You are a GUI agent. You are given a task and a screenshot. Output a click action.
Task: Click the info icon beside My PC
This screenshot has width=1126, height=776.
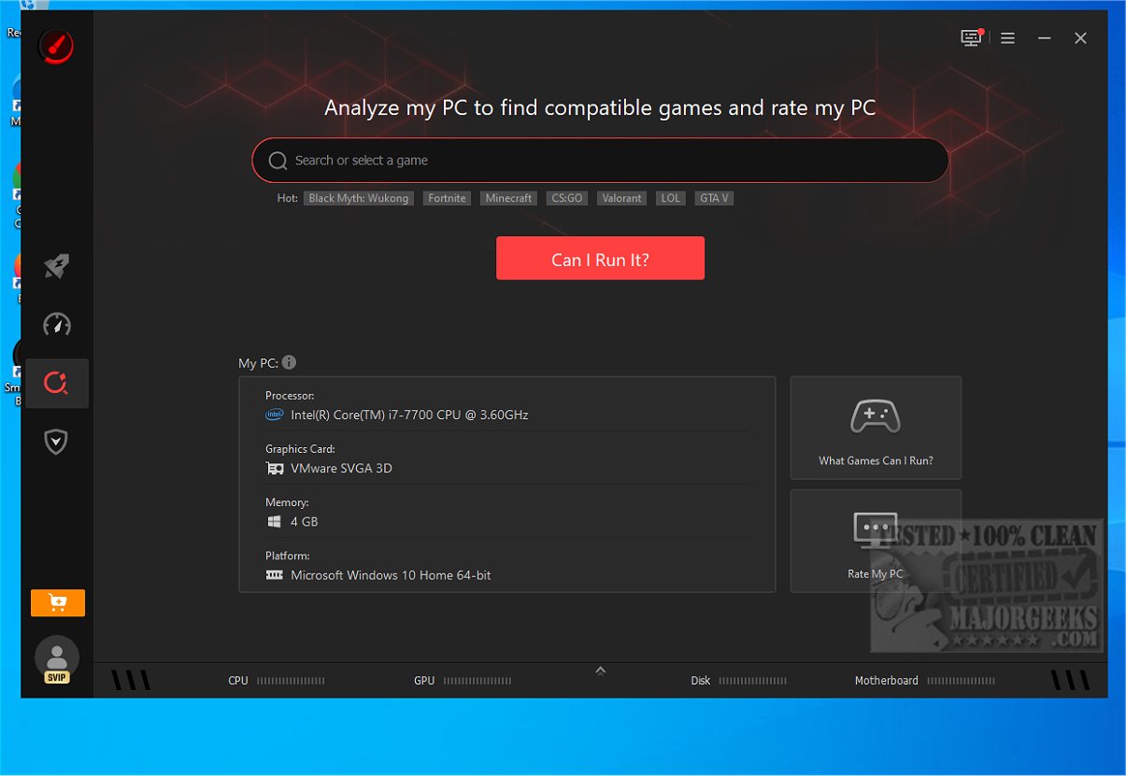click(290, 362)
